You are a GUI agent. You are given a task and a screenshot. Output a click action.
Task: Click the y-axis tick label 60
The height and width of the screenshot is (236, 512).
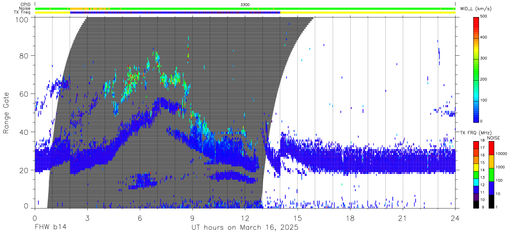tap(24, 94)
